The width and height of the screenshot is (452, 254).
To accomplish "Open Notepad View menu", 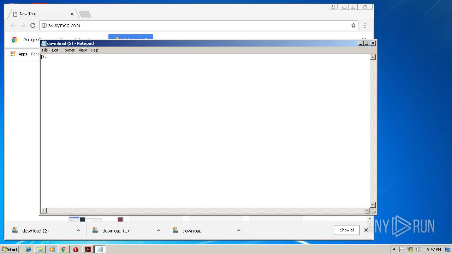I will click(83, 50).
